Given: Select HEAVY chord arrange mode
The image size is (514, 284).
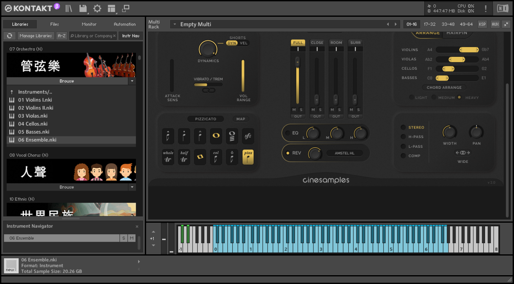Looking at the screenshot, I should coord(459,97).
